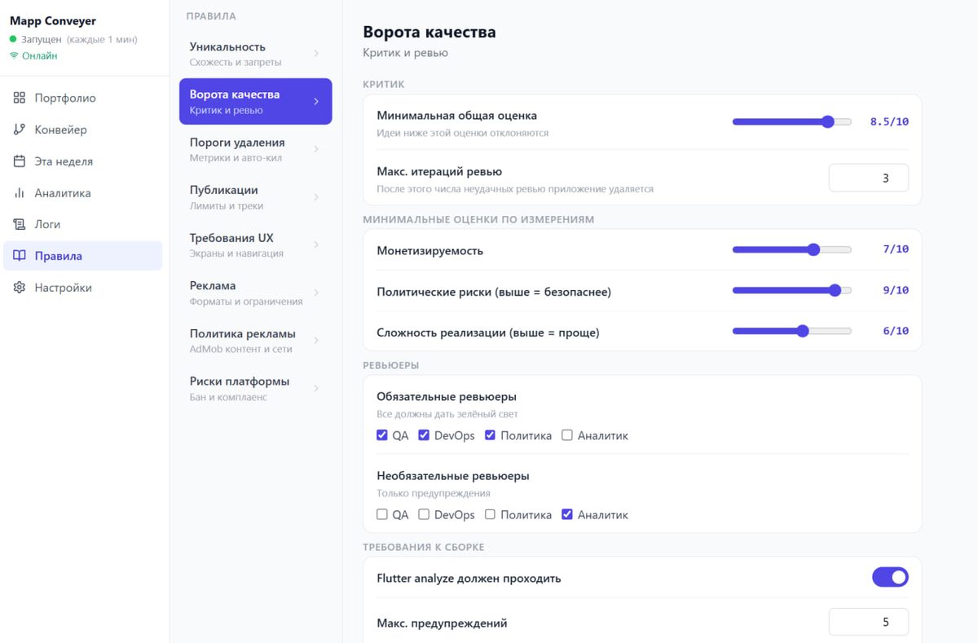Image resolution: width=978 pixels, height=643 pixels.
Task: Click the Правила book icon
Action: coord(20,256)
